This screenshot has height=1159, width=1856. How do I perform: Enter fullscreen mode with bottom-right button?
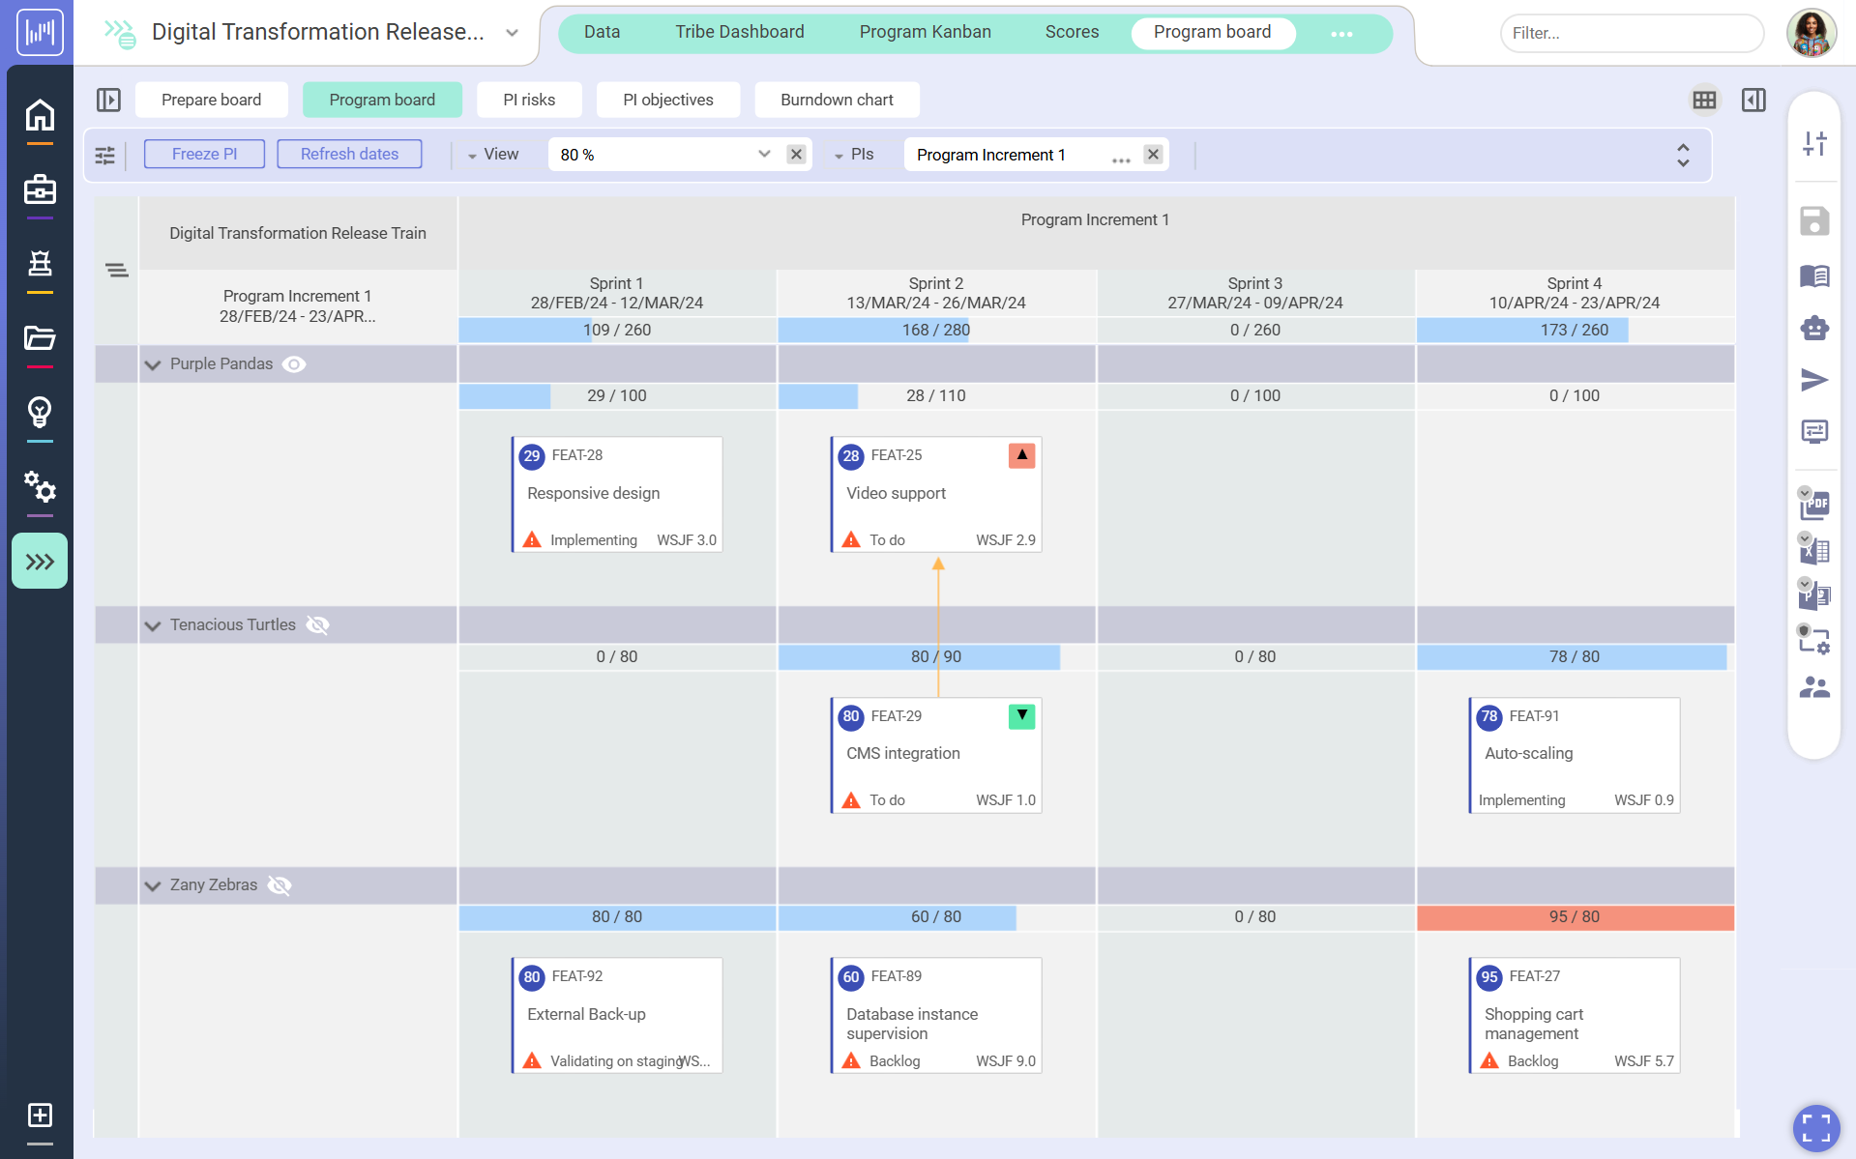click(x=1815, y=1127)
